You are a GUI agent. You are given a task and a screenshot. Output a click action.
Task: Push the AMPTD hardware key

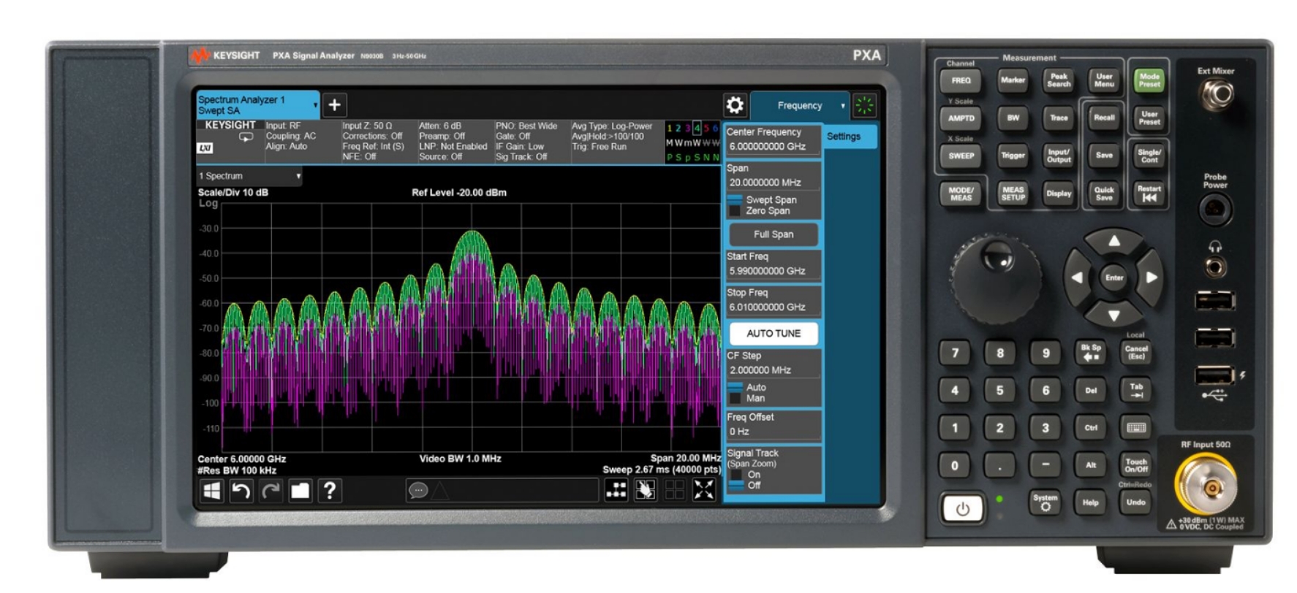pos(961,118)
